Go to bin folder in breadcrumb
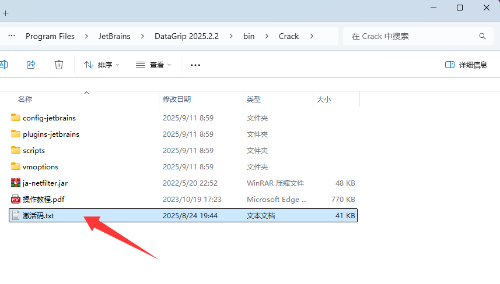The width and height of the screenshot is (500, 284). tap(249, 36)
